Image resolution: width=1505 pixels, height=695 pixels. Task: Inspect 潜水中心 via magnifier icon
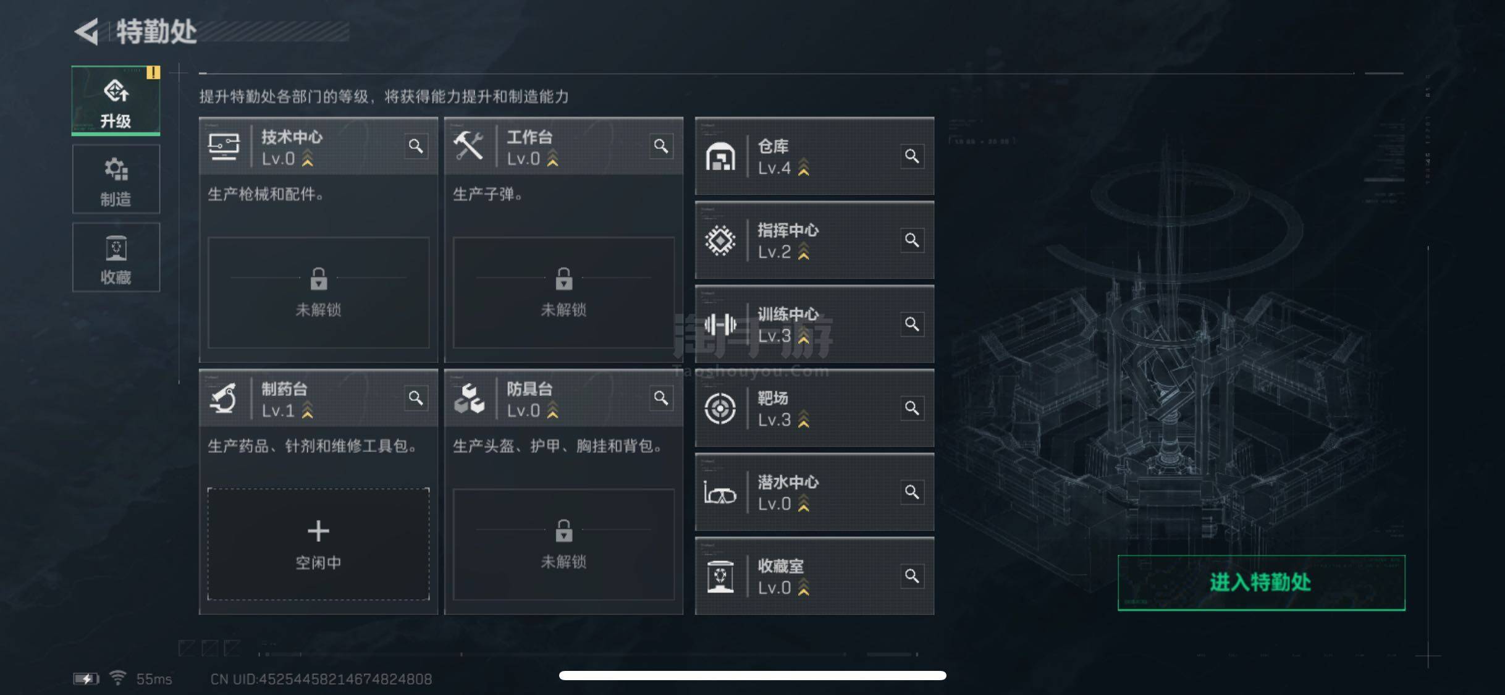912,492
